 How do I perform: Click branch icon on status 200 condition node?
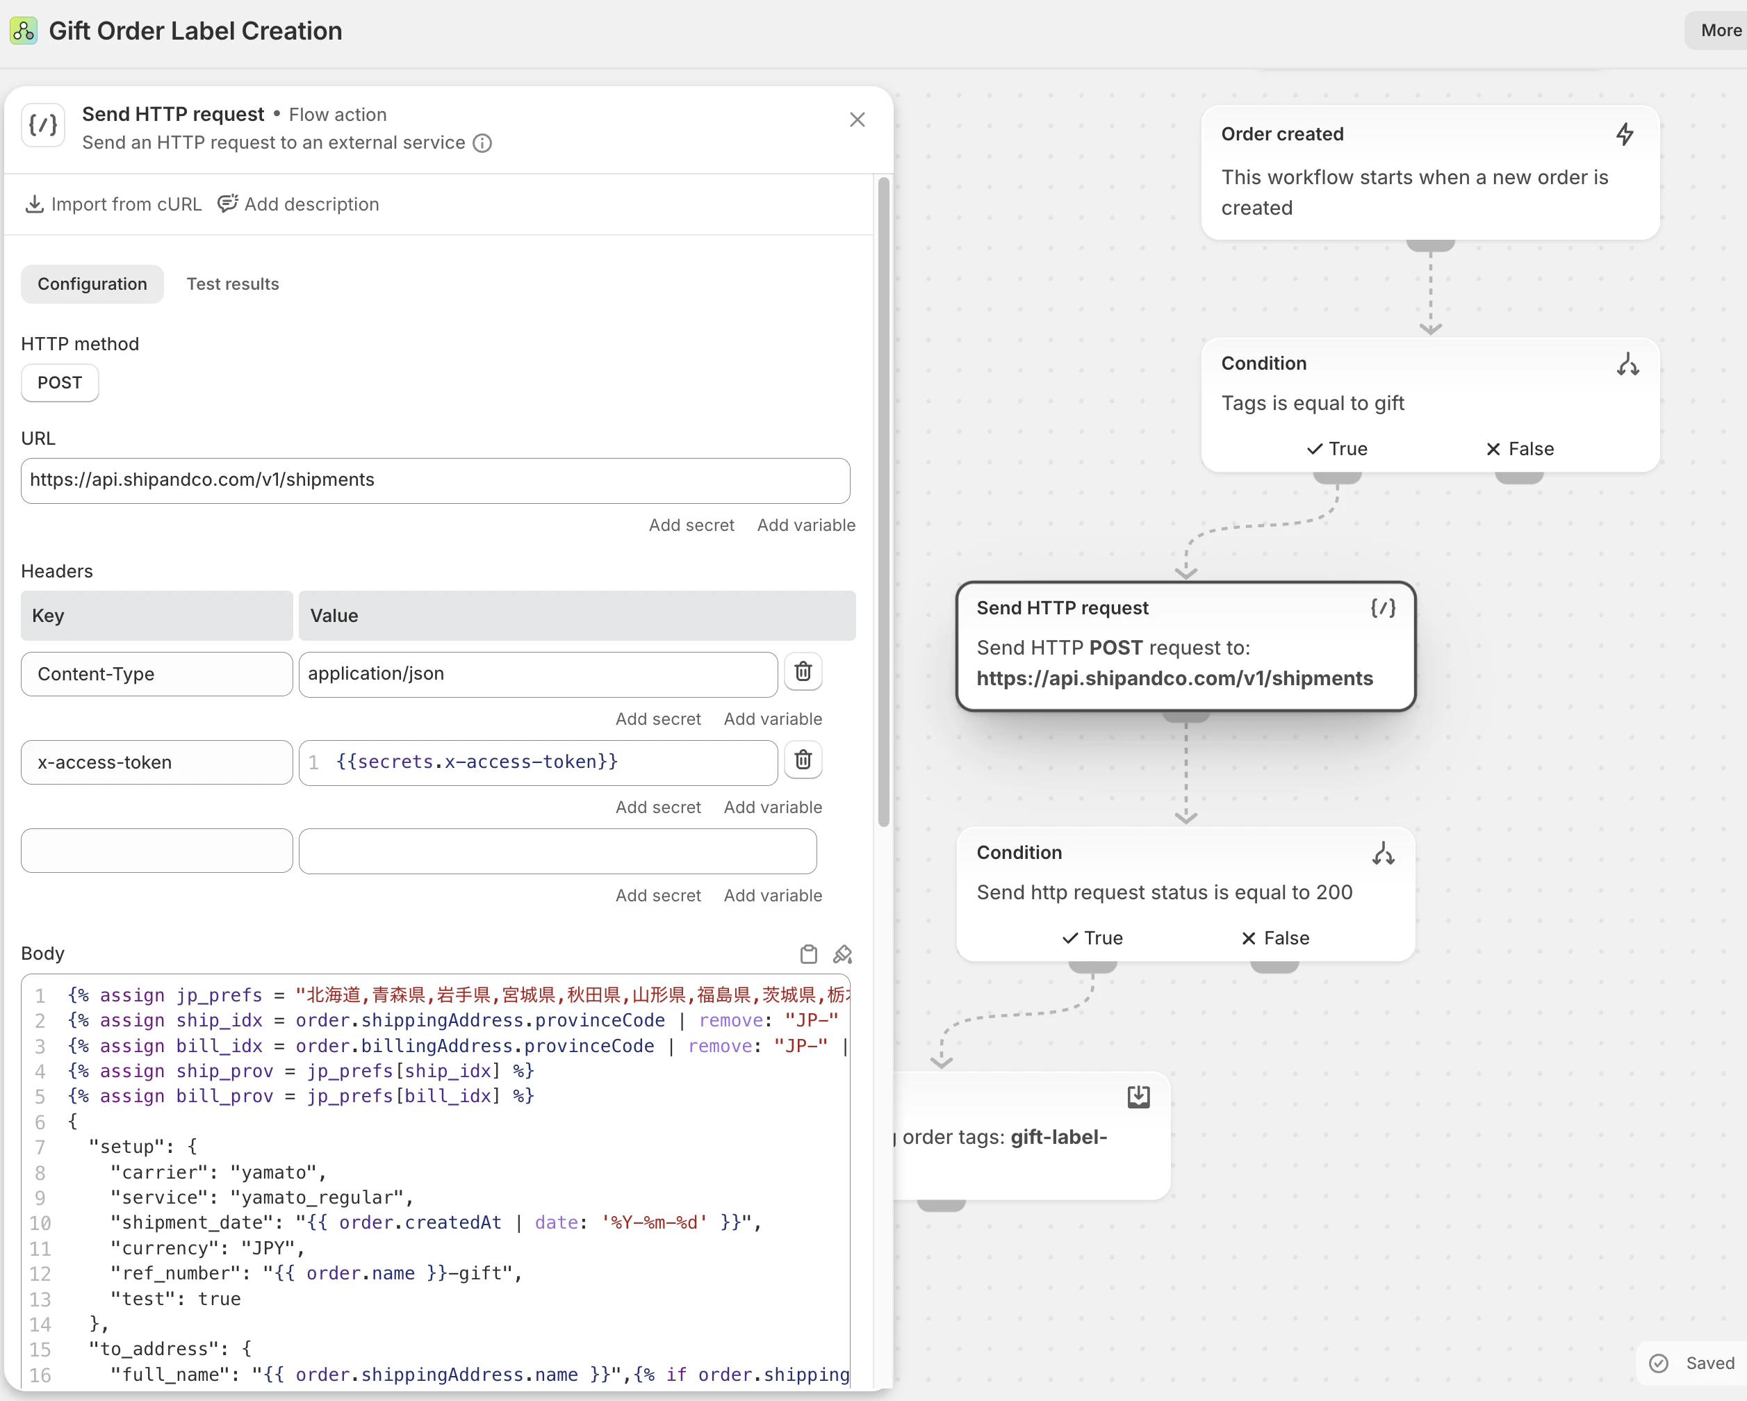click(x=1382, y=853)
